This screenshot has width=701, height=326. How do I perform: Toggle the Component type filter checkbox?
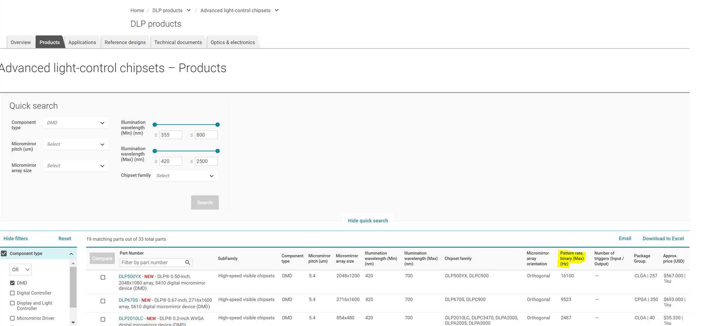click(x=4, y=253)
